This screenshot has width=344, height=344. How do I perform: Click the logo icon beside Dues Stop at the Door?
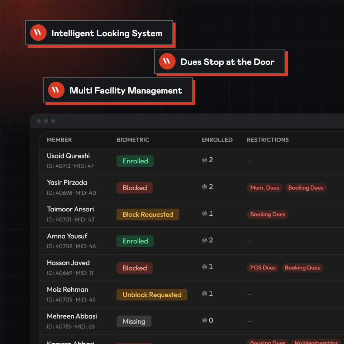tap(167, 61)
